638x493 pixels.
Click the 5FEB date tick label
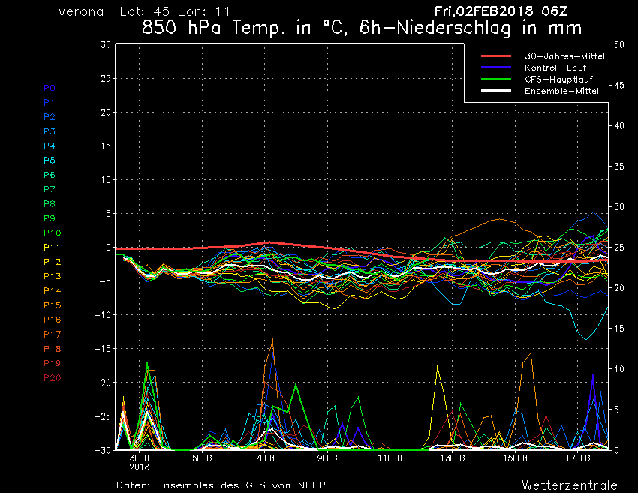point(202,458)
